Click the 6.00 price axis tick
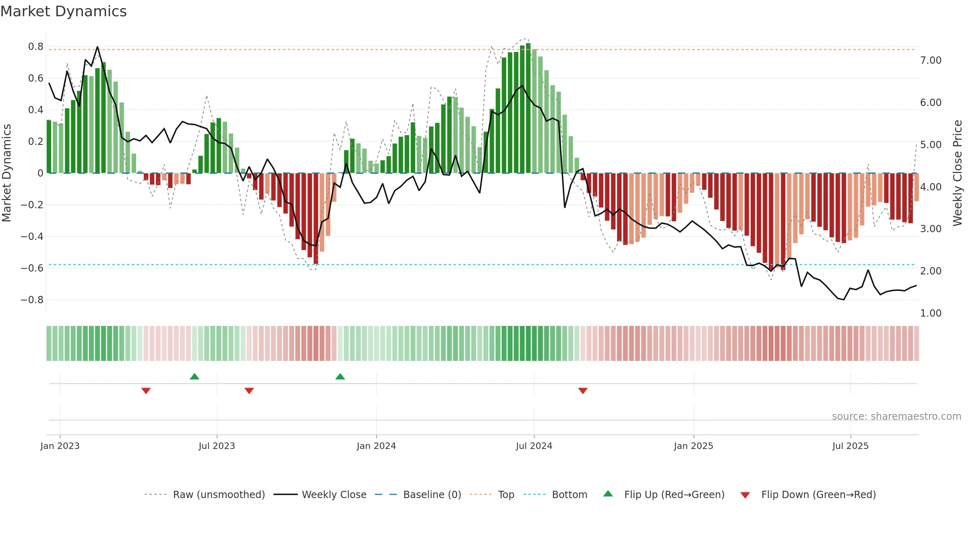The width and height of the screenshot is (975, 548). 931,103
